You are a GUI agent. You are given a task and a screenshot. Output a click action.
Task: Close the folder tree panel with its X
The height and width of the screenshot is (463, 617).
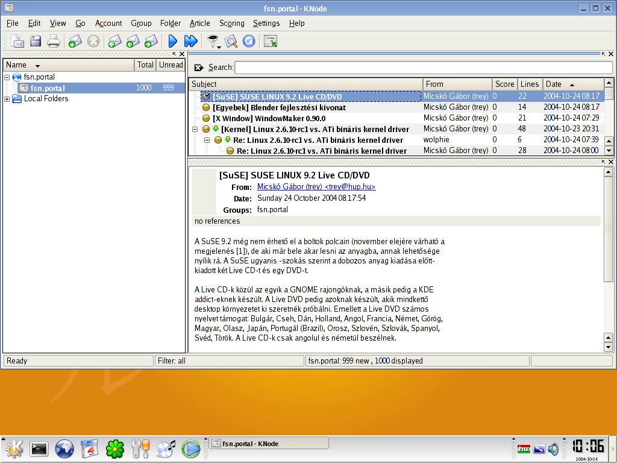(x=182, y=54)
